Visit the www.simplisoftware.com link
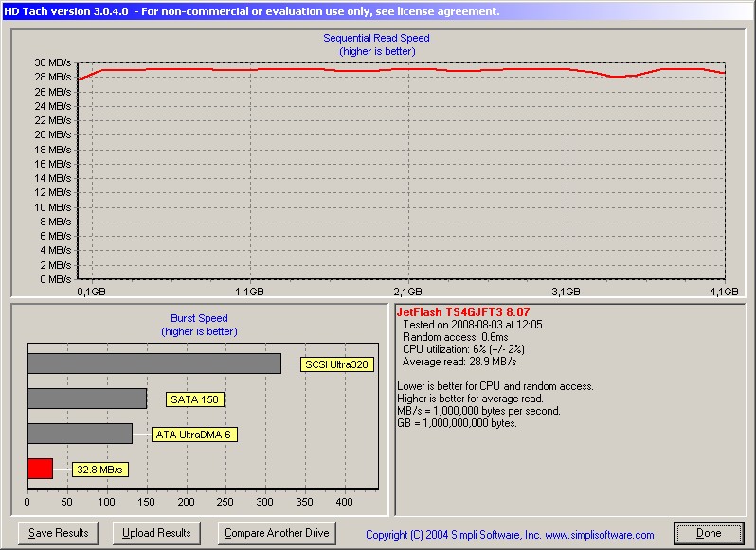The width and height of the screenshot is (756, 550). tap(600, 535)
